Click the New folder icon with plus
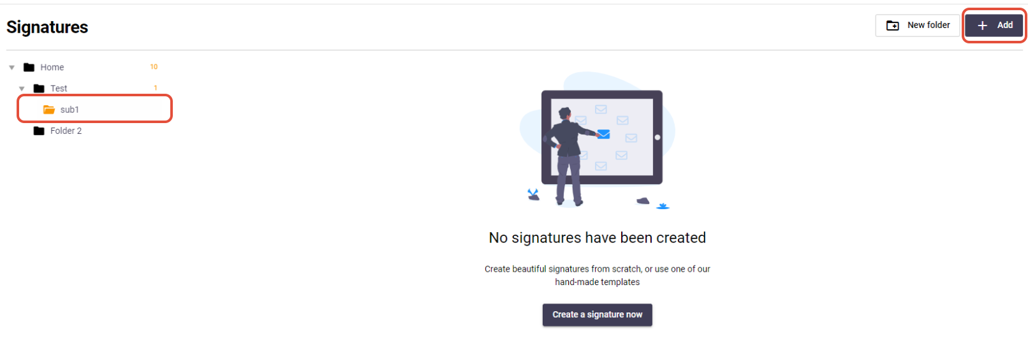 [893, 26]
